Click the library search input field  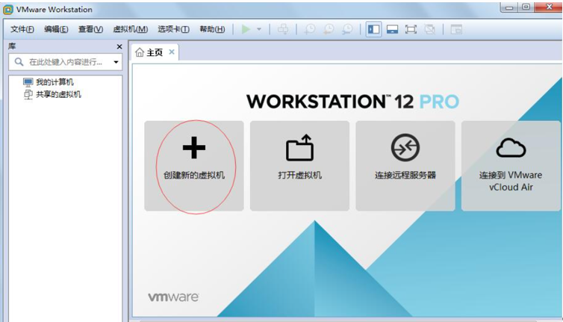pyautogui.click(x=66, y=62)
